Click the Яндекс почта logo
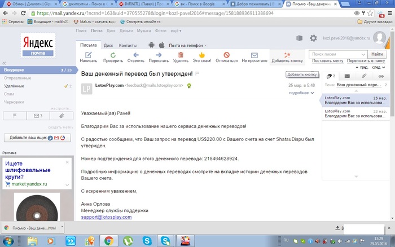This screenshot has height=247, width=395. pos(38,45)
